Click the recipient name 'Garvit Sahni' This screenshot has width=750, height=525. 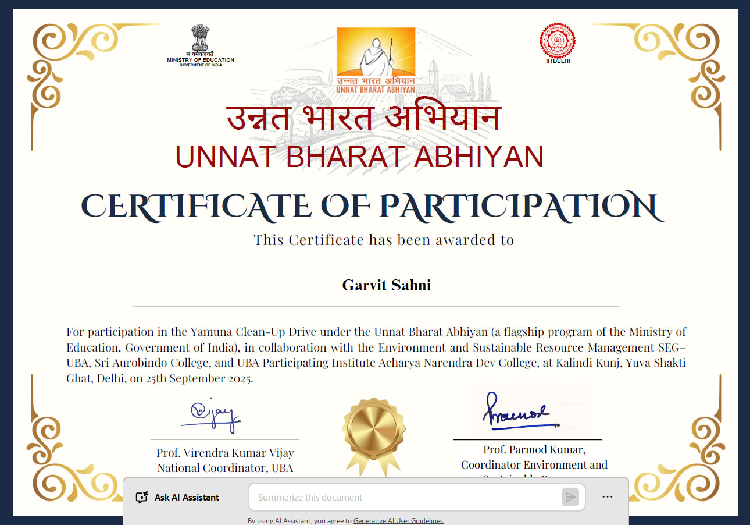(x=386, y=285)
